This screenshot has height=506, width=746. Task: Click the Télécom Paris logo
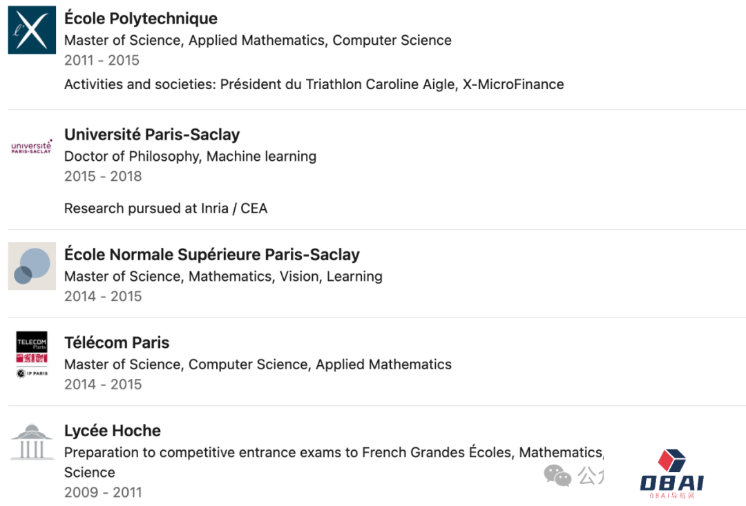(32, 354)
